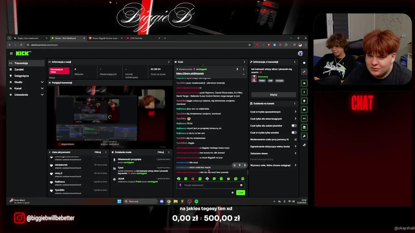This screenshot has width=415, height=233.
Task: Toggle Czat tylko dla subskrybentów
Action: pos(294,126)
